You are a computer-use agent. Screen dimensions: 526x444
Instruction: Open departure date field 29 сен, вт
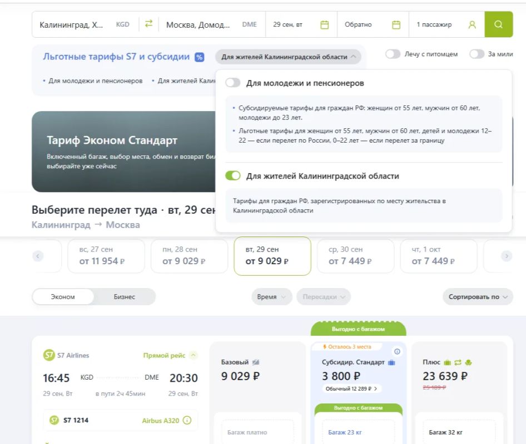point(301,24)
